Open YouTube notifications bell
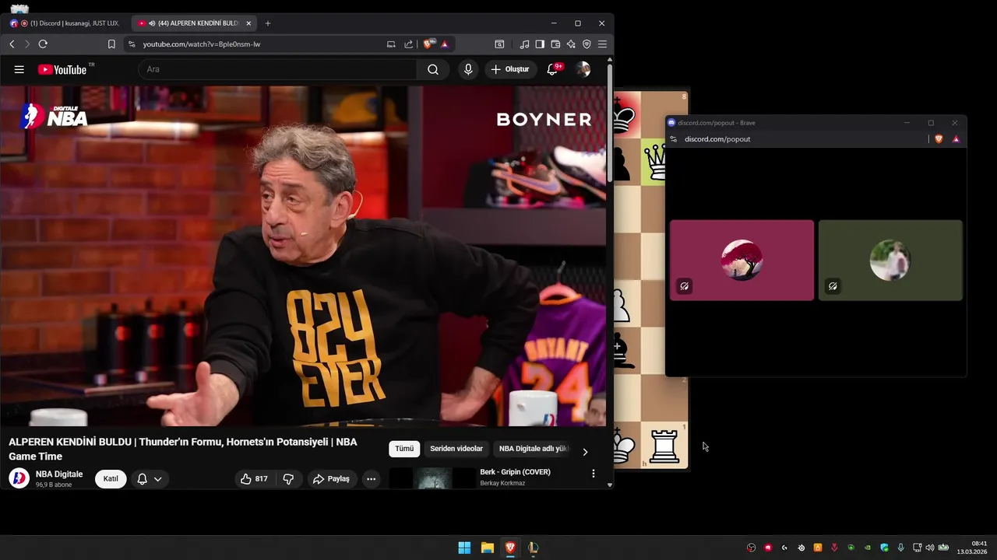The image size is (997, 560). (552, 69)
